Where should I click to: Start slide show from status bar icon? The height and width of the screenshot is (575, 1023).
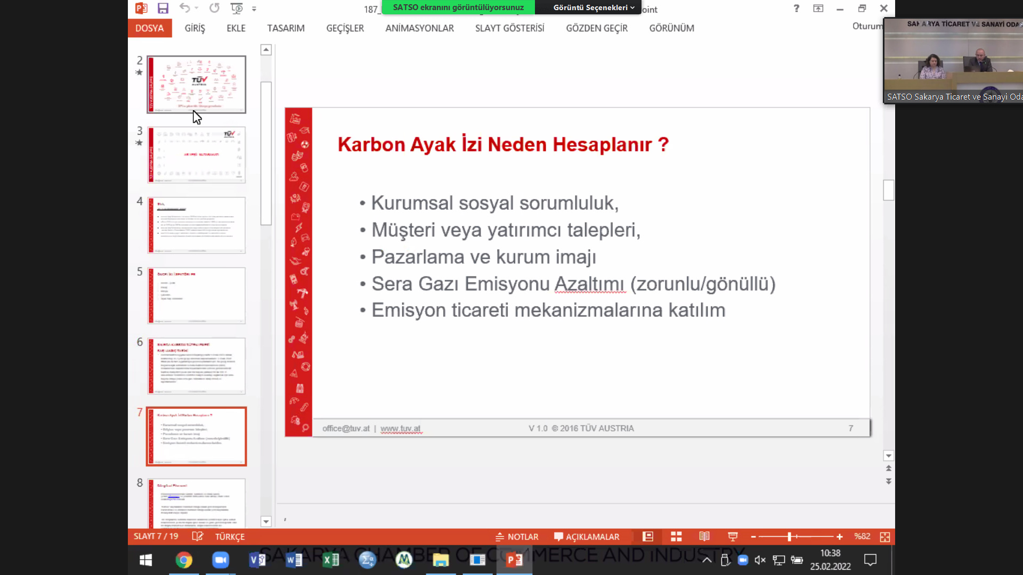pyautogui.click(x=733, y=537)
